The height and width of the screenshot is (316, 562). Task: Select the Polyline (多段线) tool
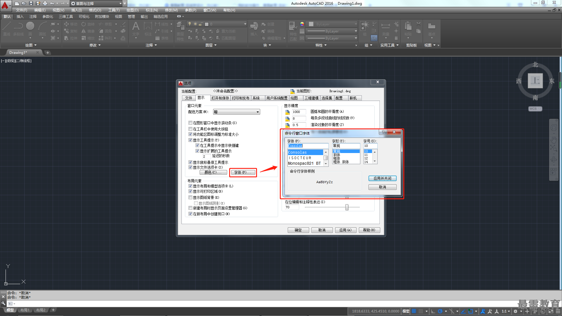click(x=18, y=29)
